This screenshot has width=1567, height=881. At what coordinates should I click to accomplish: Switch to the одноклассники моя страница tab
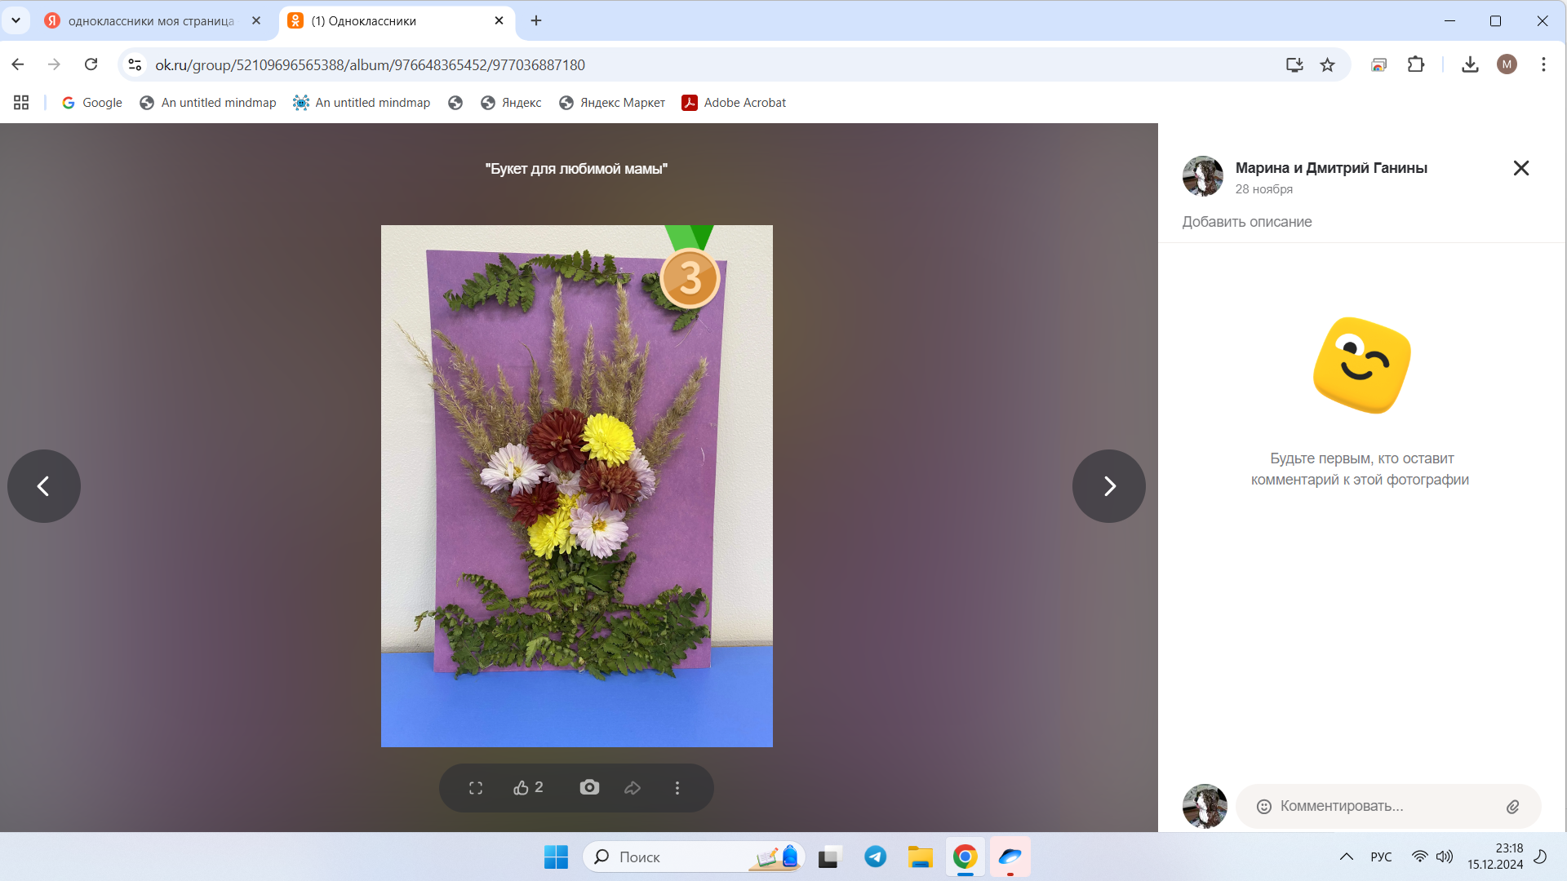click(152, 21)
